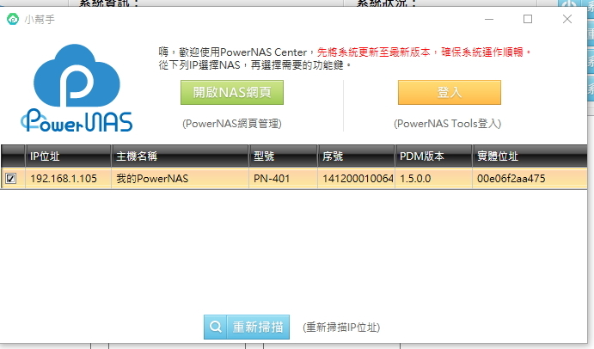Screen dimensions: 594x349
Task: Click the 小幫手 app icon in title bar
Action: point(13,19)
